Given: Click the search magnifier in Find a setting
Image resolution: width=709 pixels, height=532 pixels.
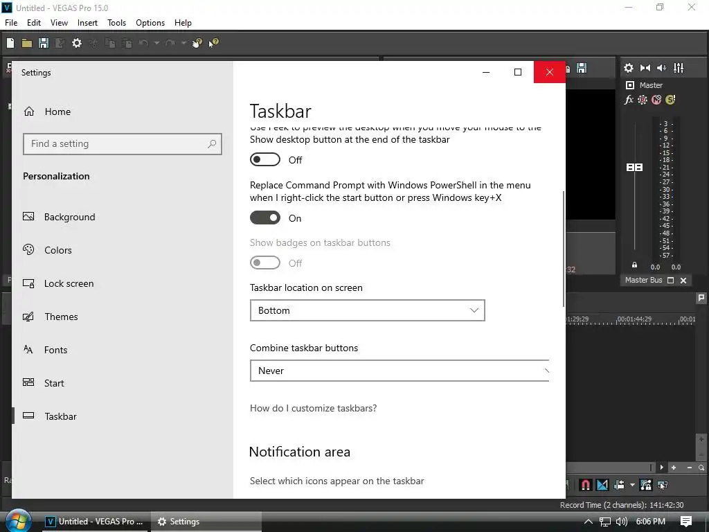Looking at the screenshot, I should pyautogui.click(x=212, y=144).
